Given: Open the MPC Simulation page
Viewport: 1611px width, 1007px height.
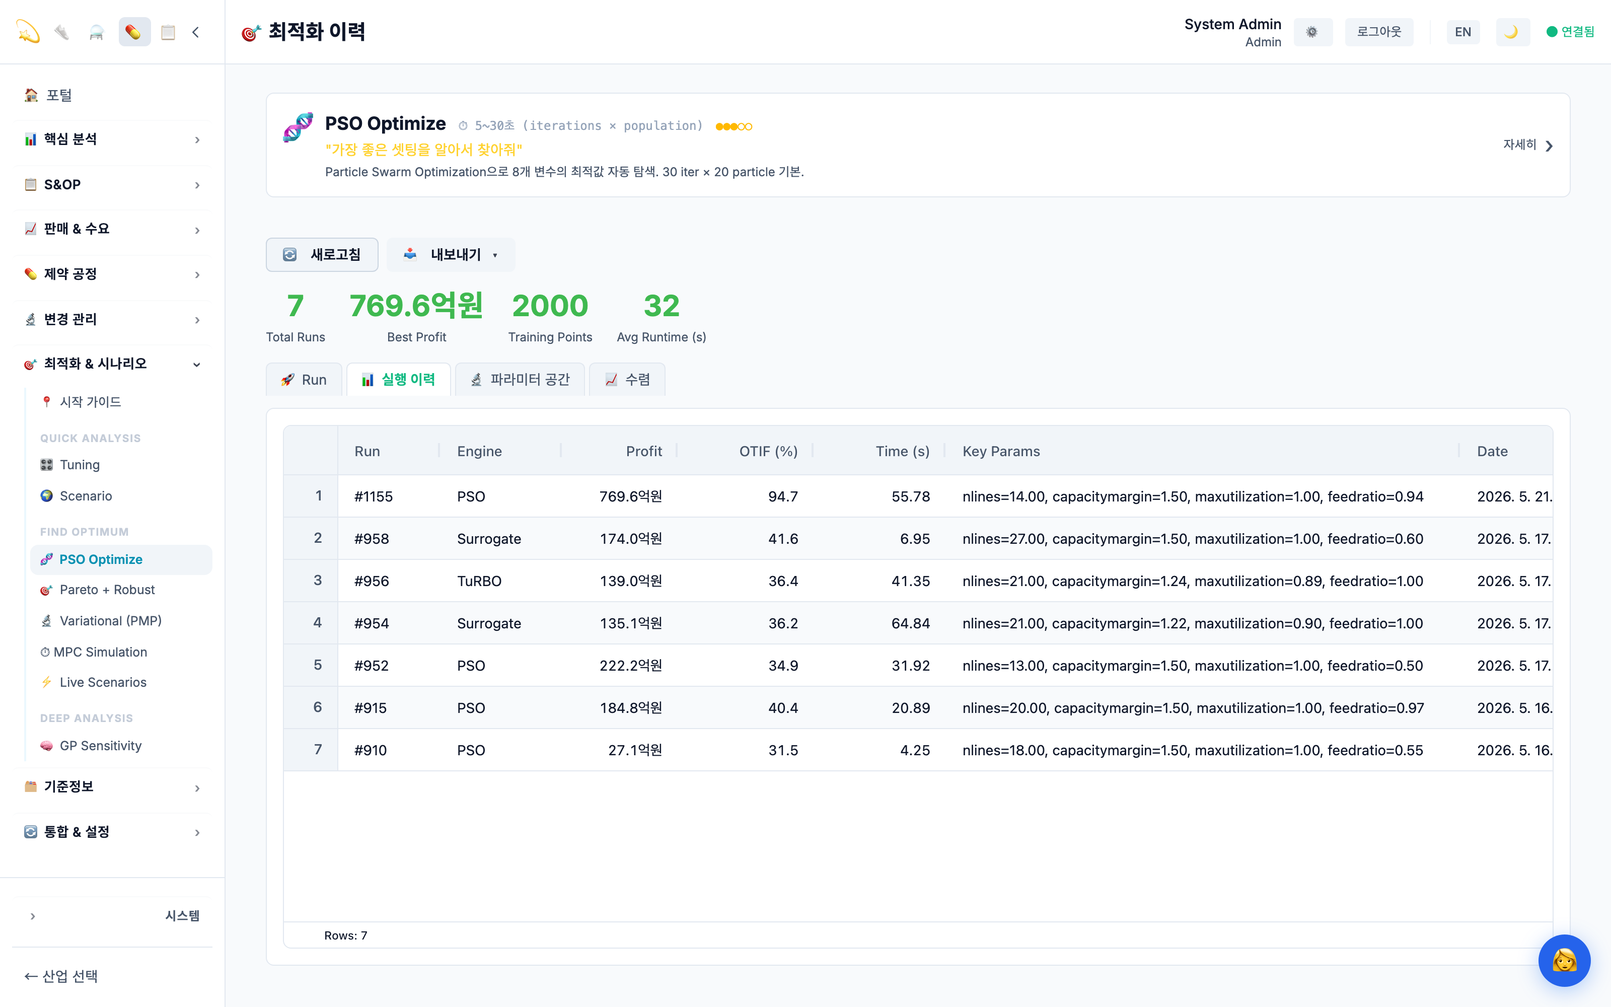Looking at the screenshot, I should [121, 652].
